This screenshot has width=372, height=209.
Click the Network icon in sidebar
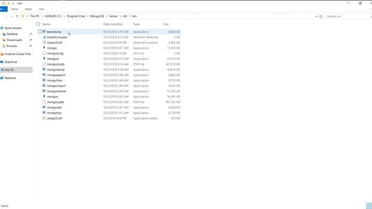2,78
